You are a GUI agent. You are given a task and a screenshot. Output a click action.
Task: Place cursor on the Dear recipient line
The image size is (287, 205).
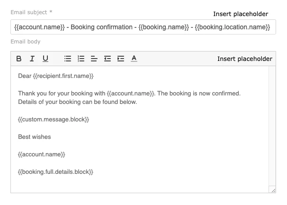tap(56, 76)
